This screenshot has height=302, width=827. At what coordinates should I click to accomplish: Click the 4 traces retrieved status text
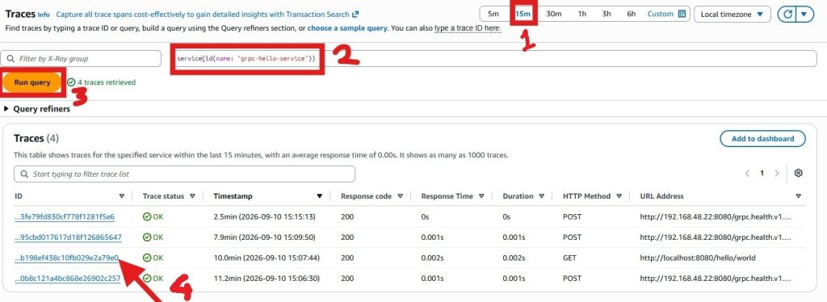coord(107,82)
